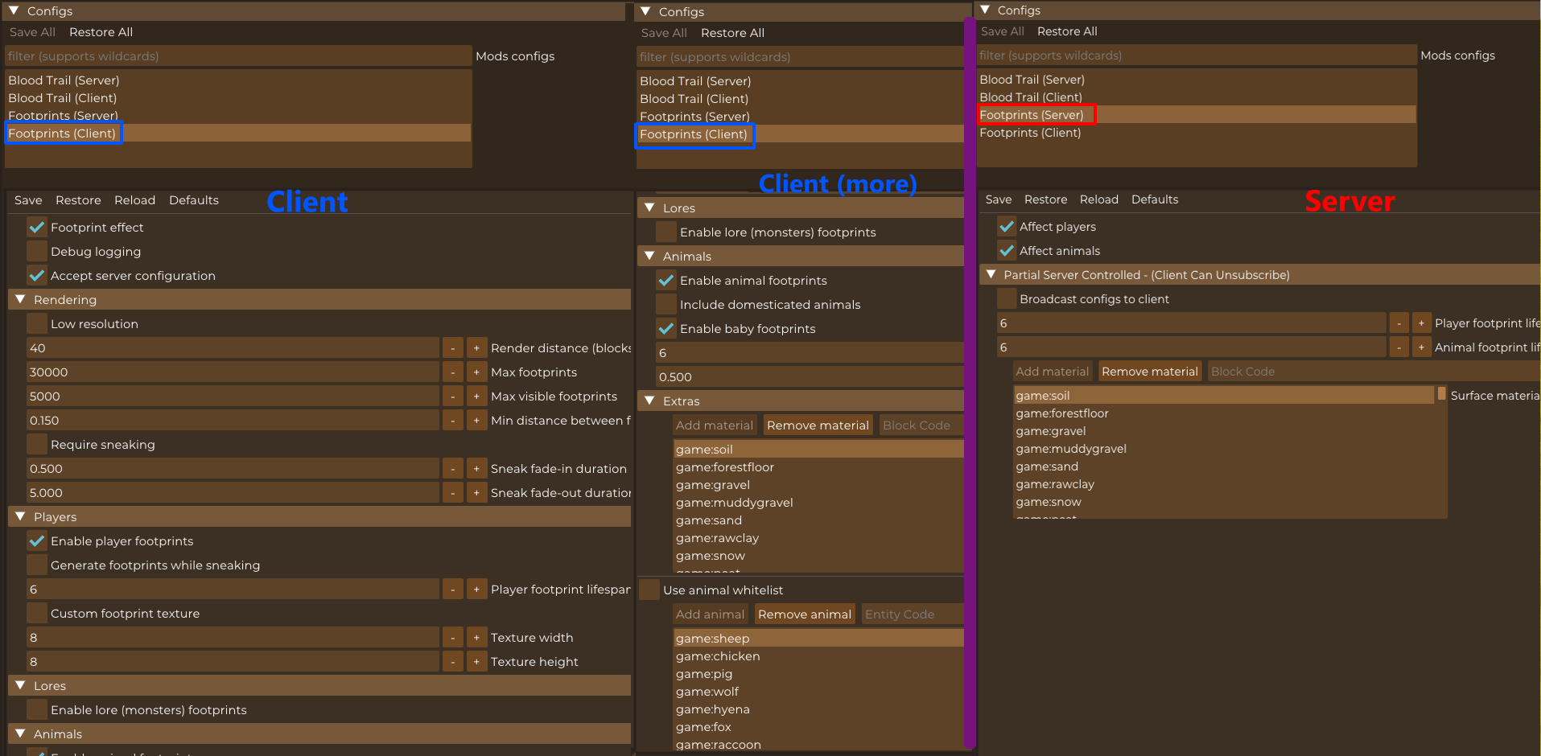1541x756 pixels.
Task: Collapse Partial Server Controlled section
Action: [x=991, y=274]
